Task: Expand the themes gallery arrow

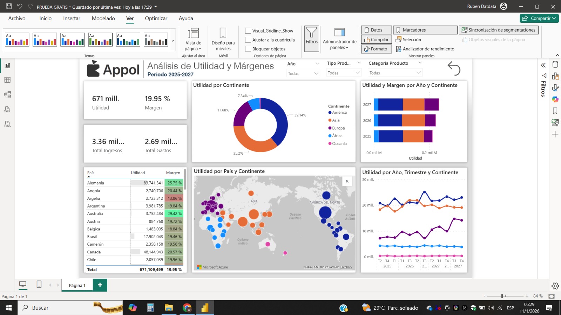Action: click(173, 41)
